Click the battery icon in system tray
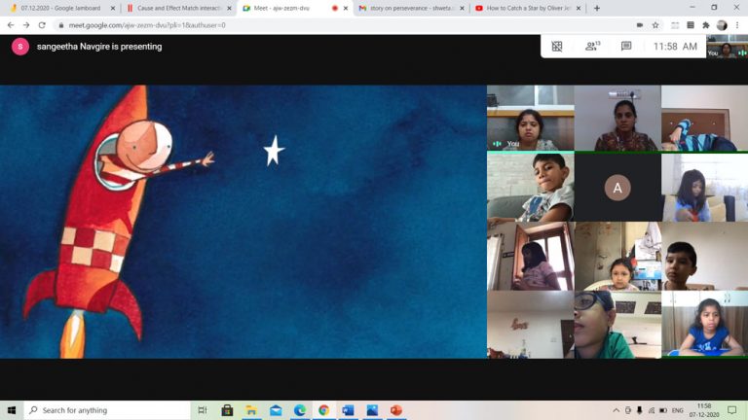 point(663,410)
